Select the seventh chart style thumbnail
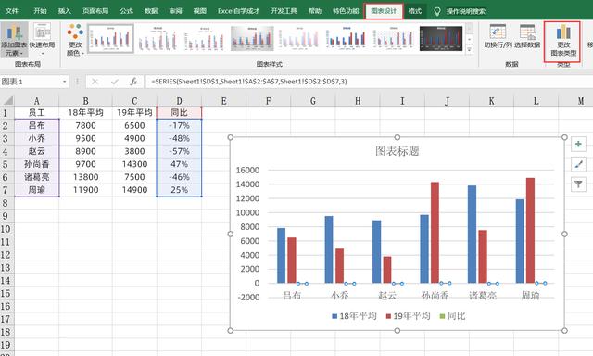Screen dimensions: 593x356 tap(394, 38)
